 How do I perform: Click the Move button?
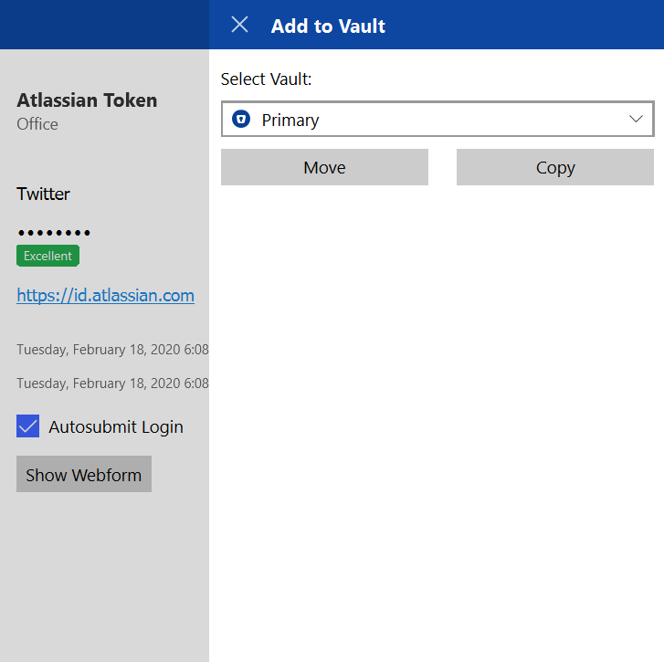(x=324, y=167)
